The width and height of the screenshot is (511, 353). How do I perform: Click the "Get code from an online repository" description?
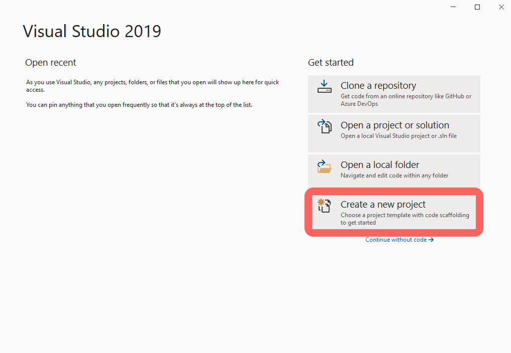pyautogui.click(x=406, y=100)
